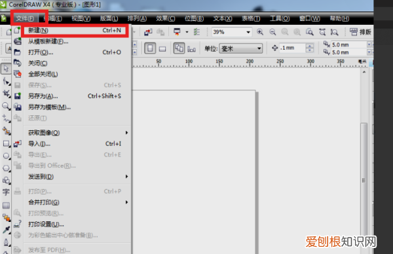This screenshot has height=254, width=393.
Task: Open the 效果(C) menu
Action: tap(166, 18)
